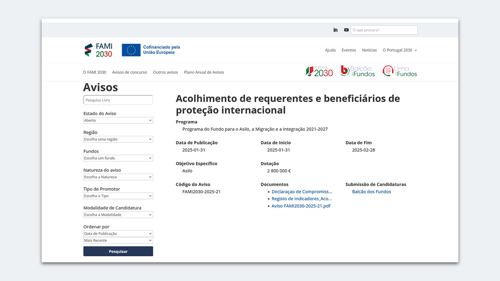This screenshot has height=281, width=500.
Task: Click the Programa description text
Action: (x=255, y=129)
